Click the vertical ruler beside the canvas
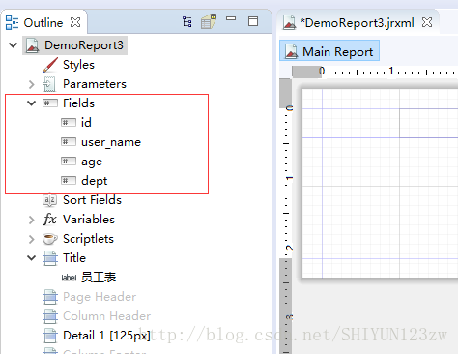Image resolution: width=458 pixels, height=354 pixels. (x=285, y=216)
